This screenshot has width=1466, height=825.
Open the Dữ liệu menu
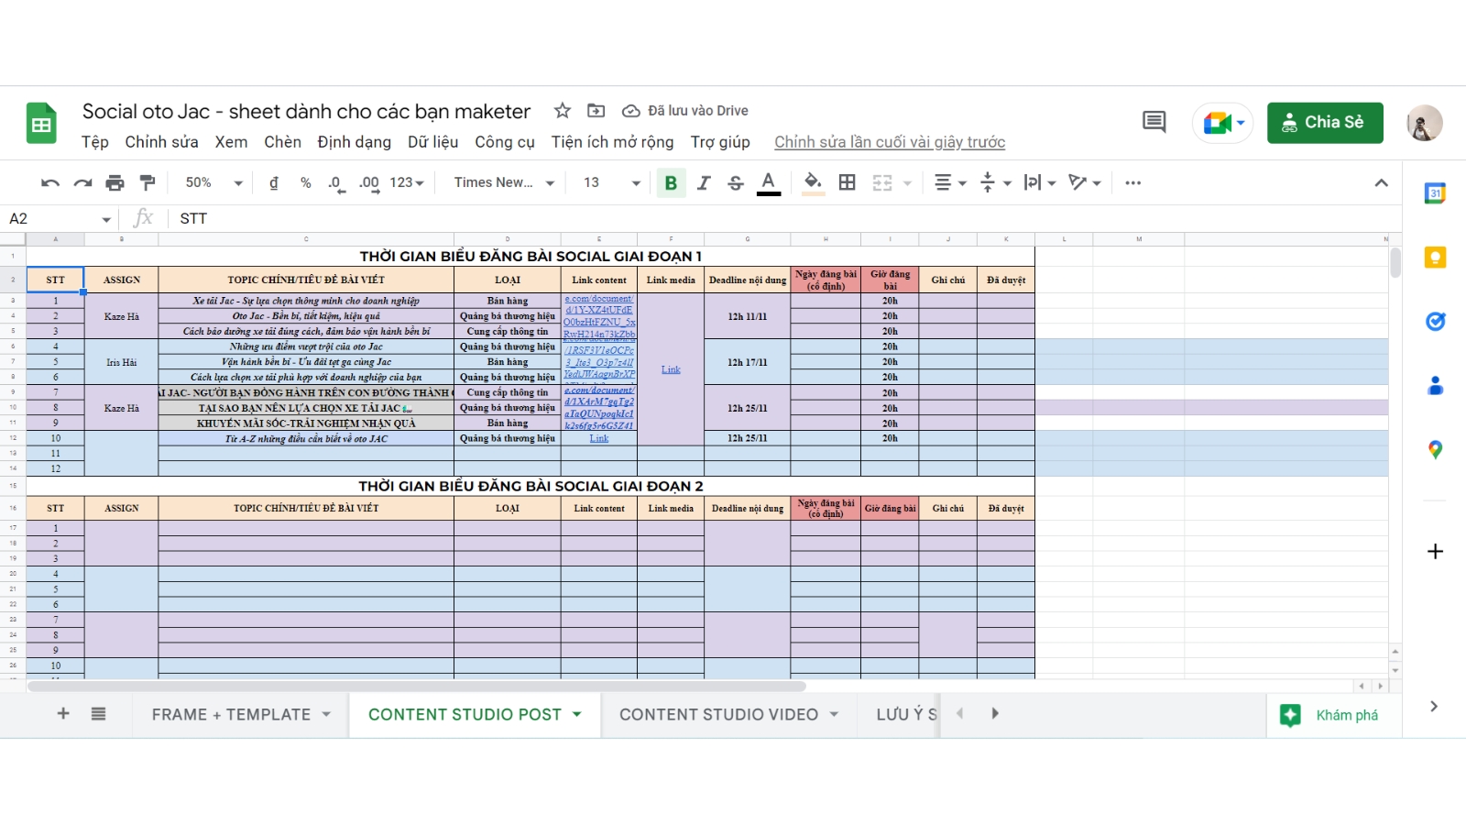coord(432,142)
